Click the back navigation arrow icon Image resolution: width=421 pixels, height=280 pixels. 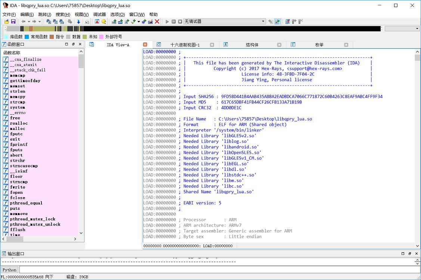24,22
